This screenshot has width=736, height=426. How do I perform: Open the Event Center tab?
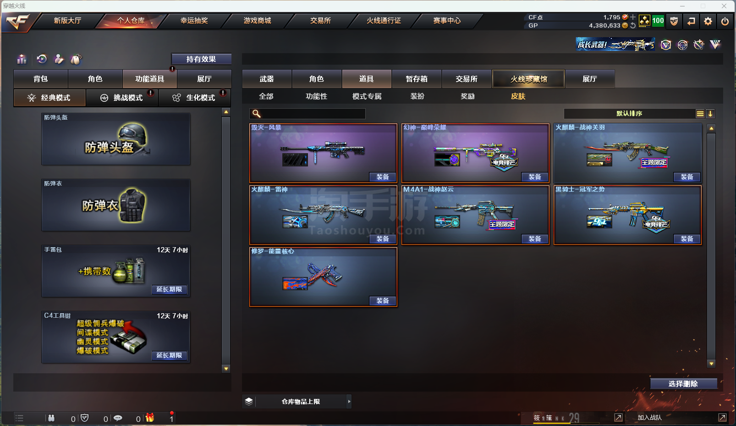[447, 21]
